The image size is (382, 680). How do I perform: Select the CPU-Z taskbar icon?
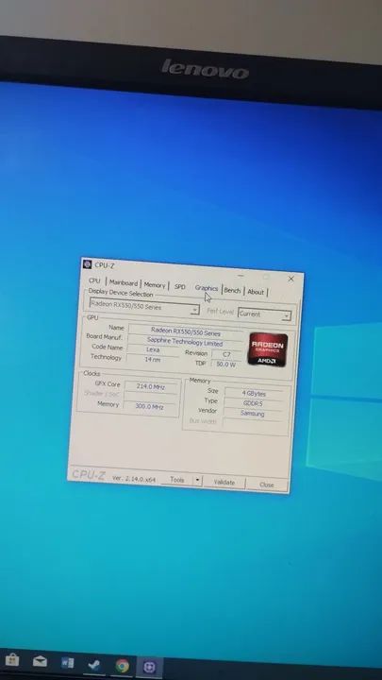click(150, 667)
